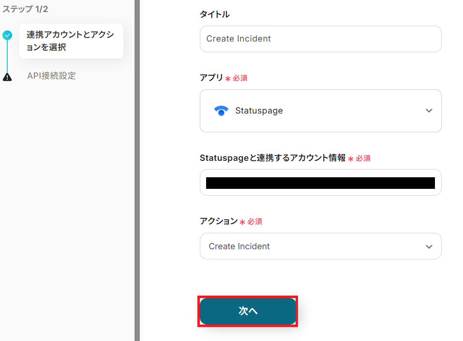Viewport: 463px width, 341px height.
Task: Click the teal checkmark step icon
Action: coord(7,35)
